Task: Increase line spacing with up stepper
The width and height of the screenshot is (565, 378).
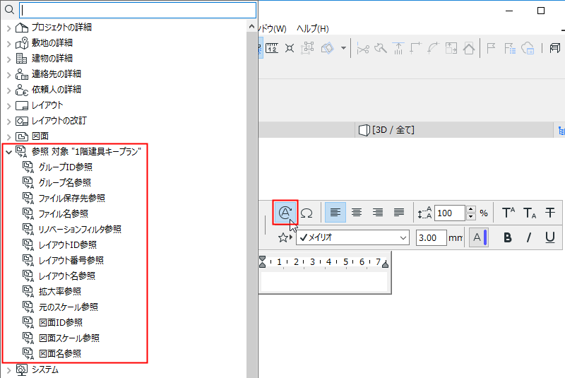Action: click(x=470, y=209)
